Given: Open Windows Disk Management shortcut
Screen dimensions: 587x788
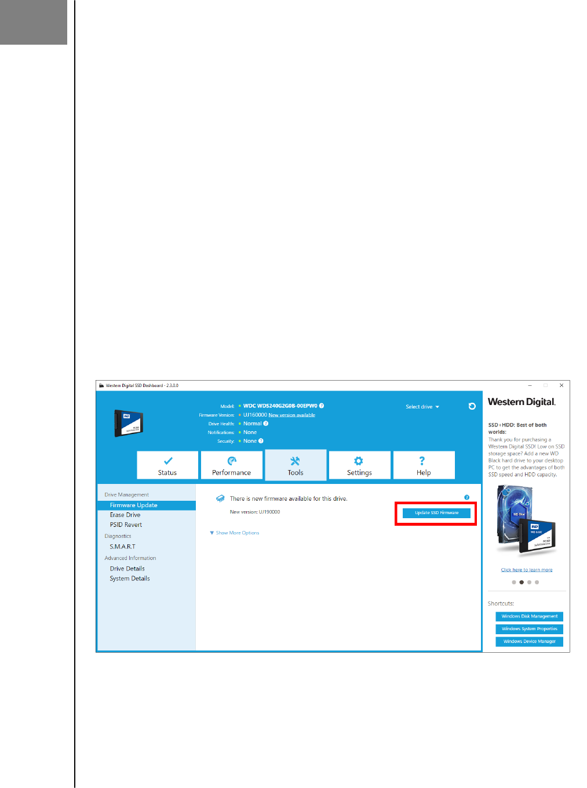Looking at the screenshot, I should coord(530,617).
